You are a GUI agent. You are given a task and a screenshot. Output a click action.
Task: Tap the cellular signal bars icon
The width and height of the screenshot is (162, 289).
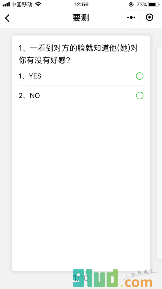tap(6, 5)
